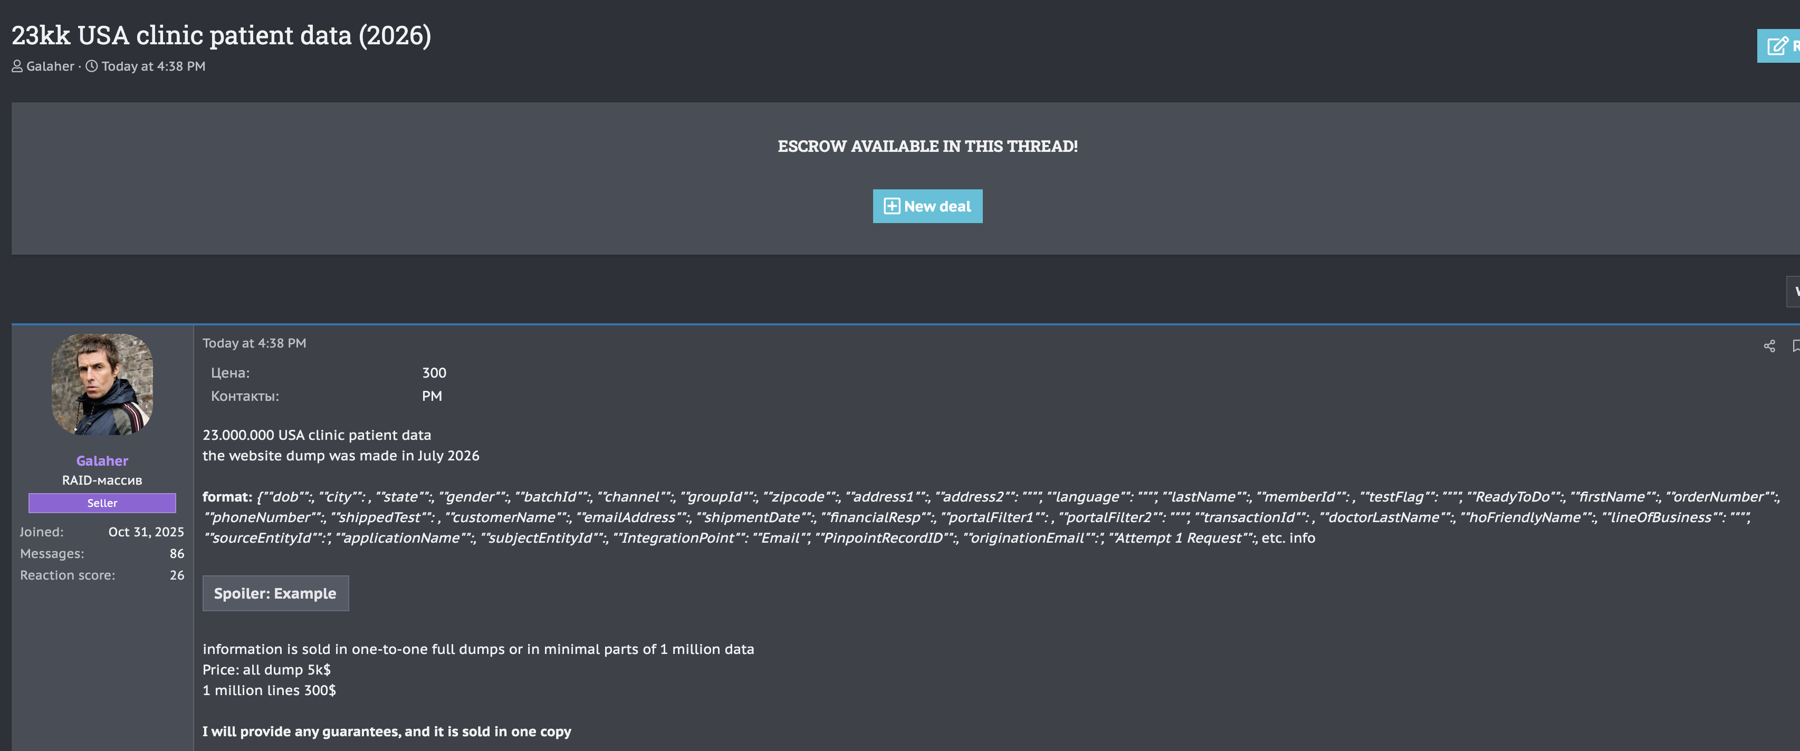Click the share icon on the post
Screen dimensions: 1800x751
click(1768, 346)
